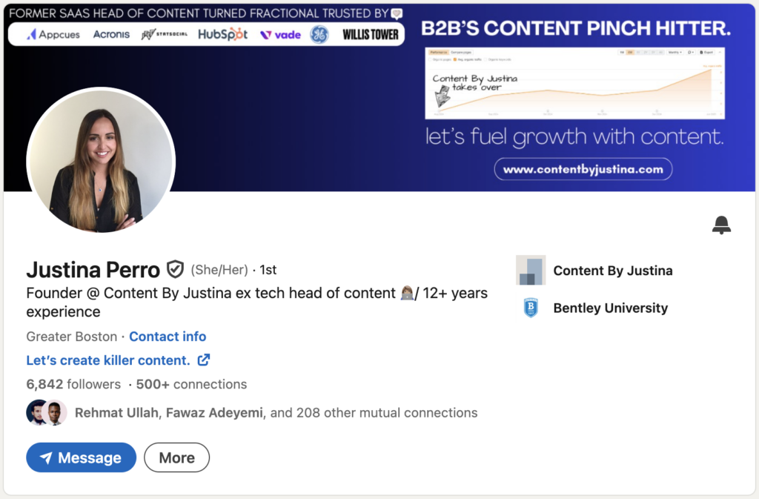Open the More options dropdown
The height and width of the screenshot is (499, 759).
(176, 457)
